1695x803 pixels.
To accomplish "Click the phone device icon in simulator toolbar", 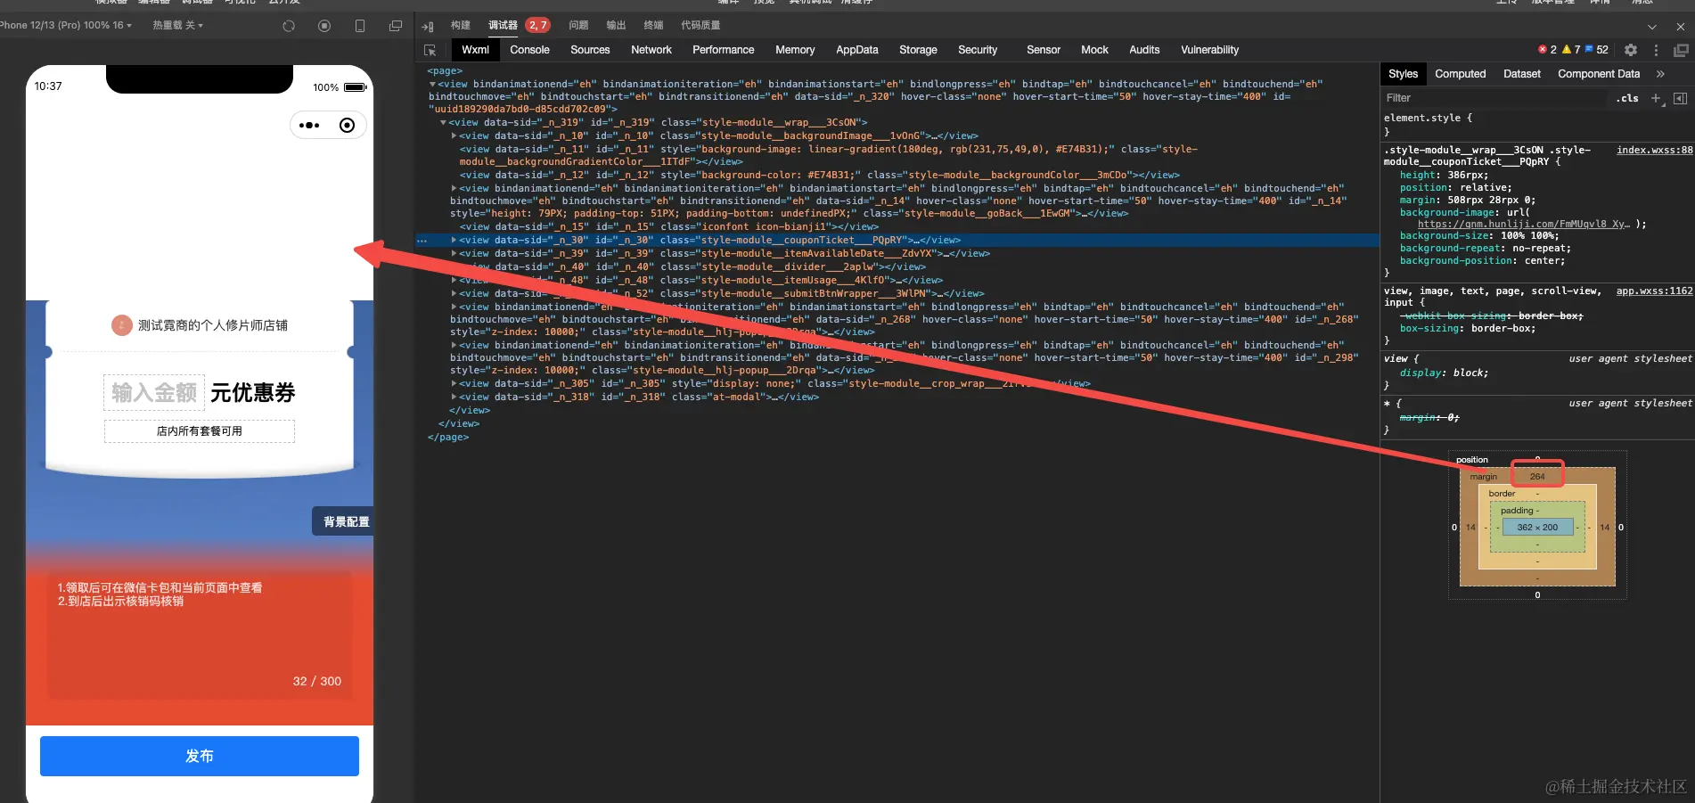I will [x=360, y=26].
